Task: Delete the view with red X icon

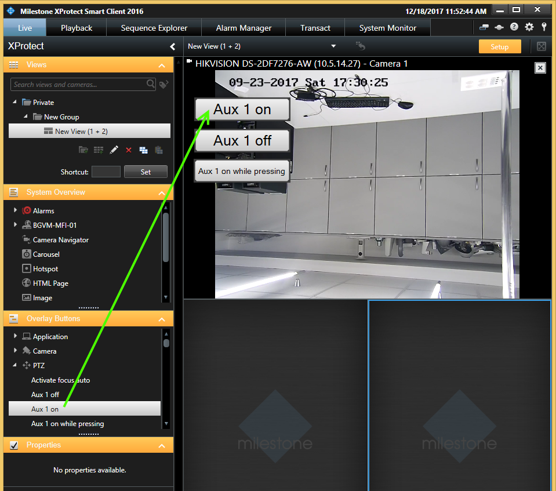Action: tap(129, 150)
